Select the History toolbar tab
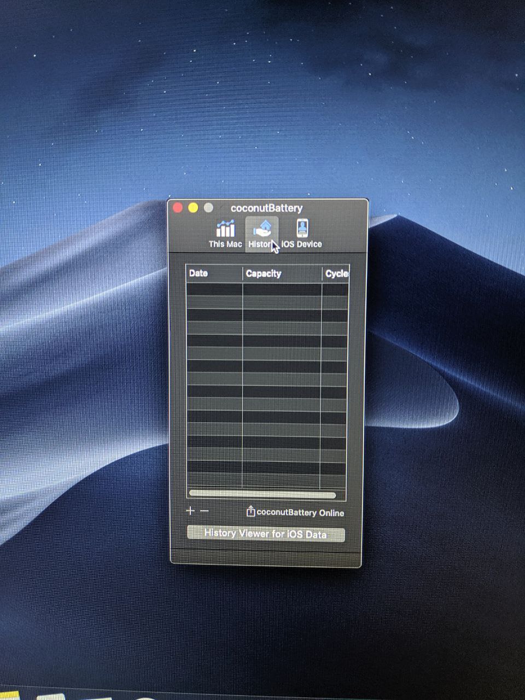Image resolution: width=525 pixels, height=700 pixels. coord(261,234)
